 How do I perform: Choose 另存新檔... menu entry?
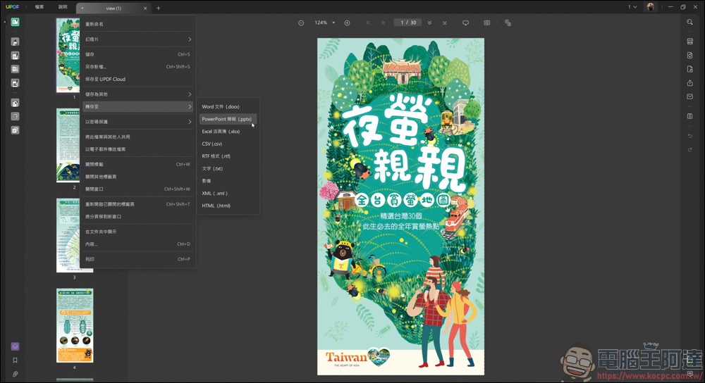137,67
